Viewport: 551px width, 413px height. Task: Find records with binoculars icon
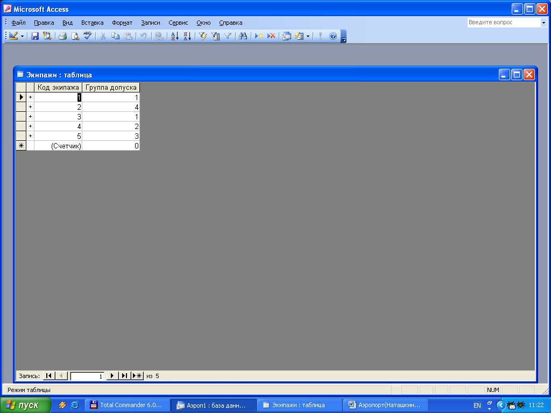[243, 36]
